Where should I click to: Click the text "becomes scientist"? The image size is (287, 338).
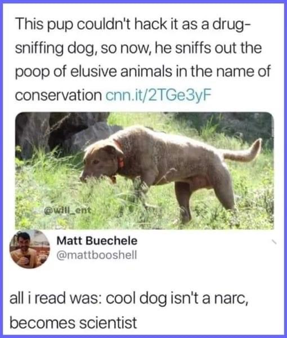point(73,323)
